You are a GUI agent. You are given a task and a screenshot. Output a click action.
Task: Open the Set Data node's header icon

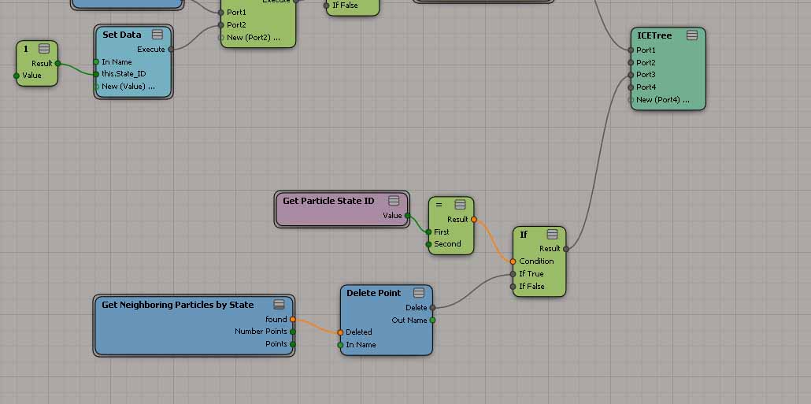(x=157, y=35)
